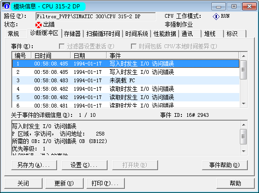Screen dimensions: 259x193
Task: Maximize the module info window
Action: (234, 7)
